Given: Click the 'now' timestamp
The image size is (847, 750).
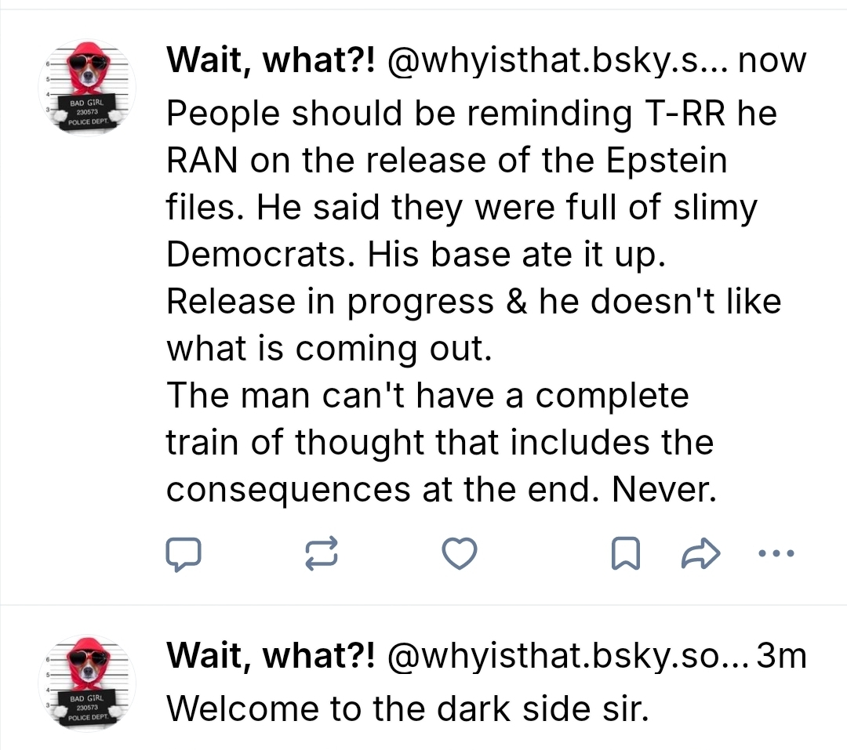Looking at the screenshot, I should tap(772, 61).
